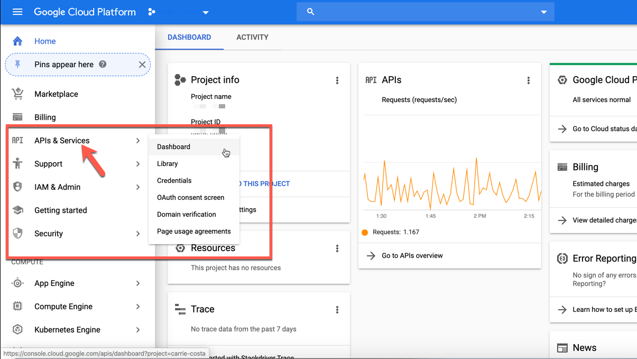Screen dimensions: 637x359
Task: Click the Getting started graduation cap icon
Action: click(x=17, y=210)
